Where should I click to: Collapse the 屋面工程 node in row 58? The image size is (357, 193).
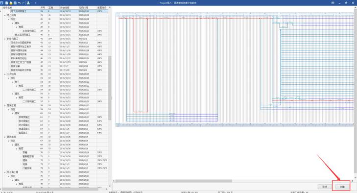[5, 105]
